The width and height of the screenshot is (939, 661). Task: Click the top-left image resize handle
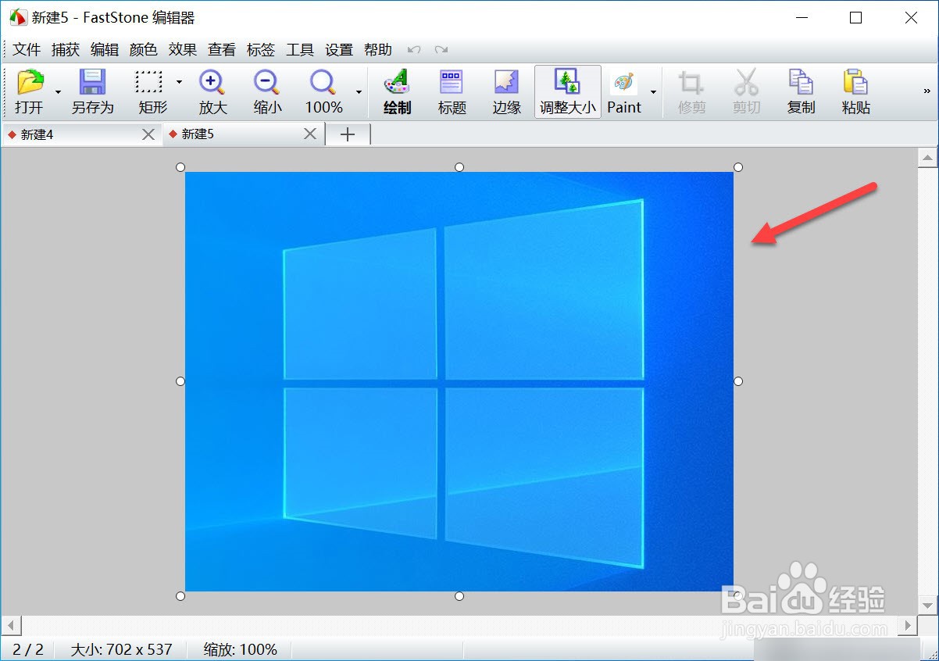[180, 167]
